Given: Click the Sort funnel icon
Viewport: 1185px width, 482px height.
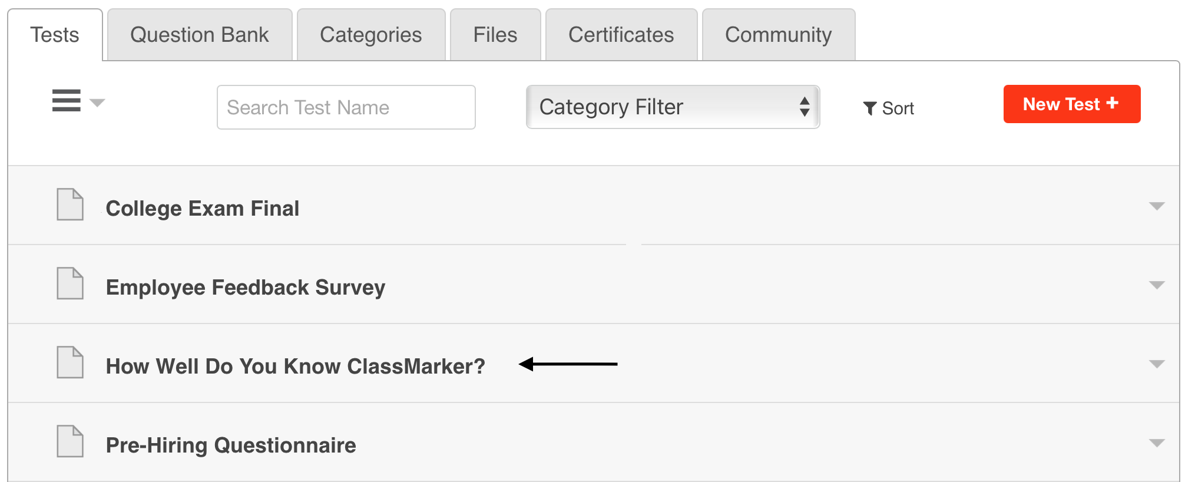Looking at the screenshot, I should coord(869,108).
